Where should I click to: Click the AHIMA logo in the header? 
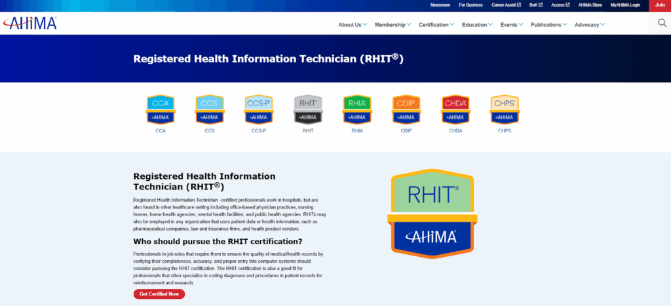click(29, 24)
